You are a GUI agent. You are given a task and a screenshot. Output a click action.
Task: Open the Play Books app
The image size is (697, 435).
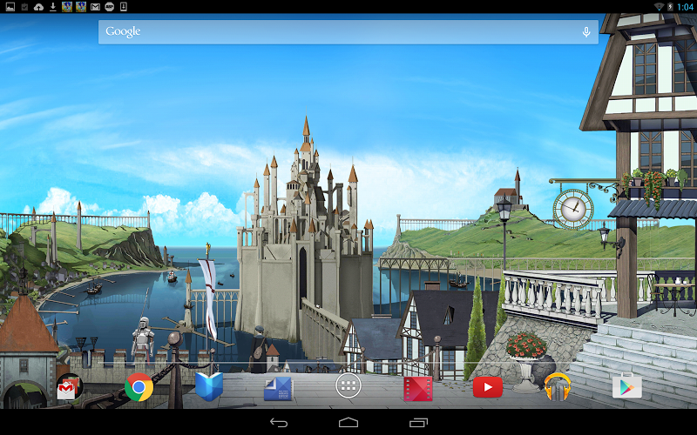pyautogui.click(x=209, y=387)
